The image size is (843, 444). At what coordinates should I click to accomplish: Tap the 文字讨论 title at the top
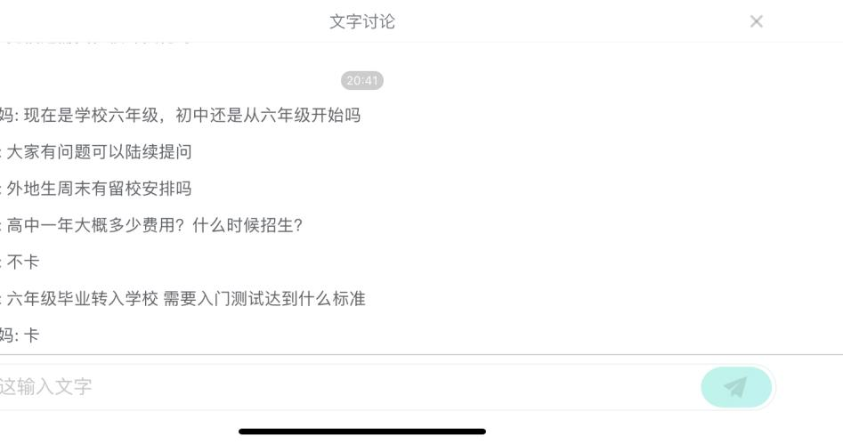click(361, 21)
